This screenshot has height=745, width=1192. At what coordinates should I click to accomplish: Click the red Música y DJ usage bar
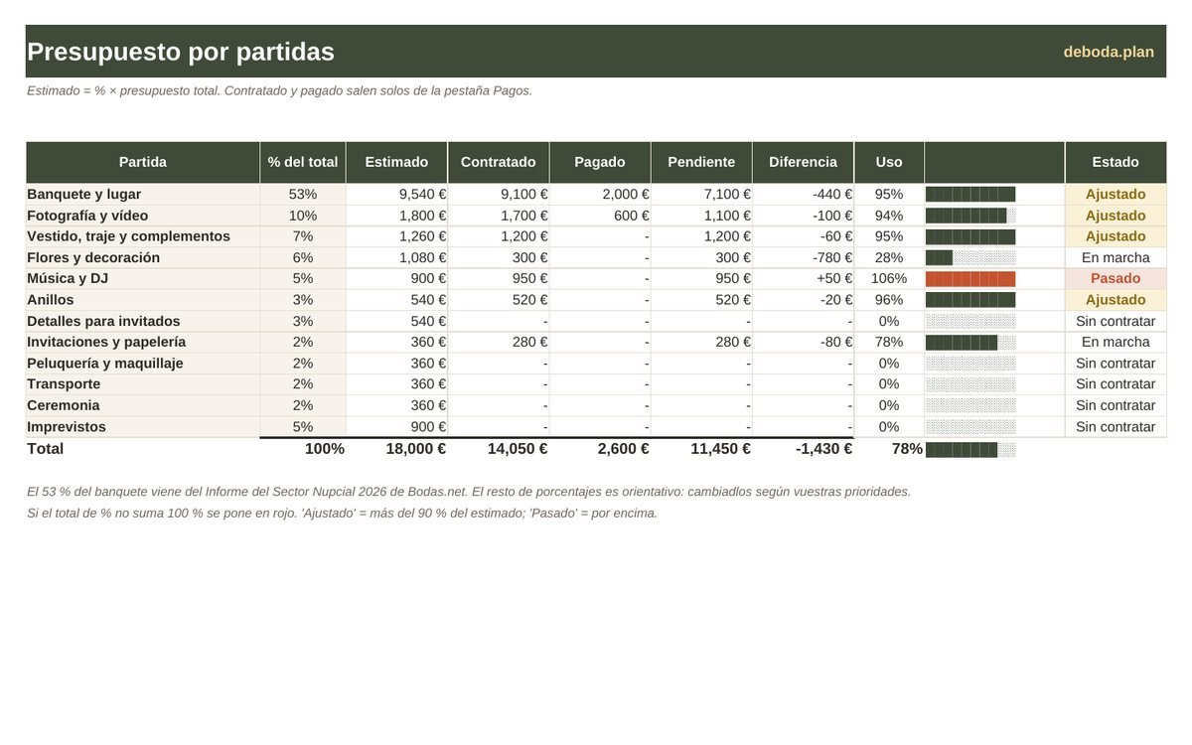click(970, 279)
